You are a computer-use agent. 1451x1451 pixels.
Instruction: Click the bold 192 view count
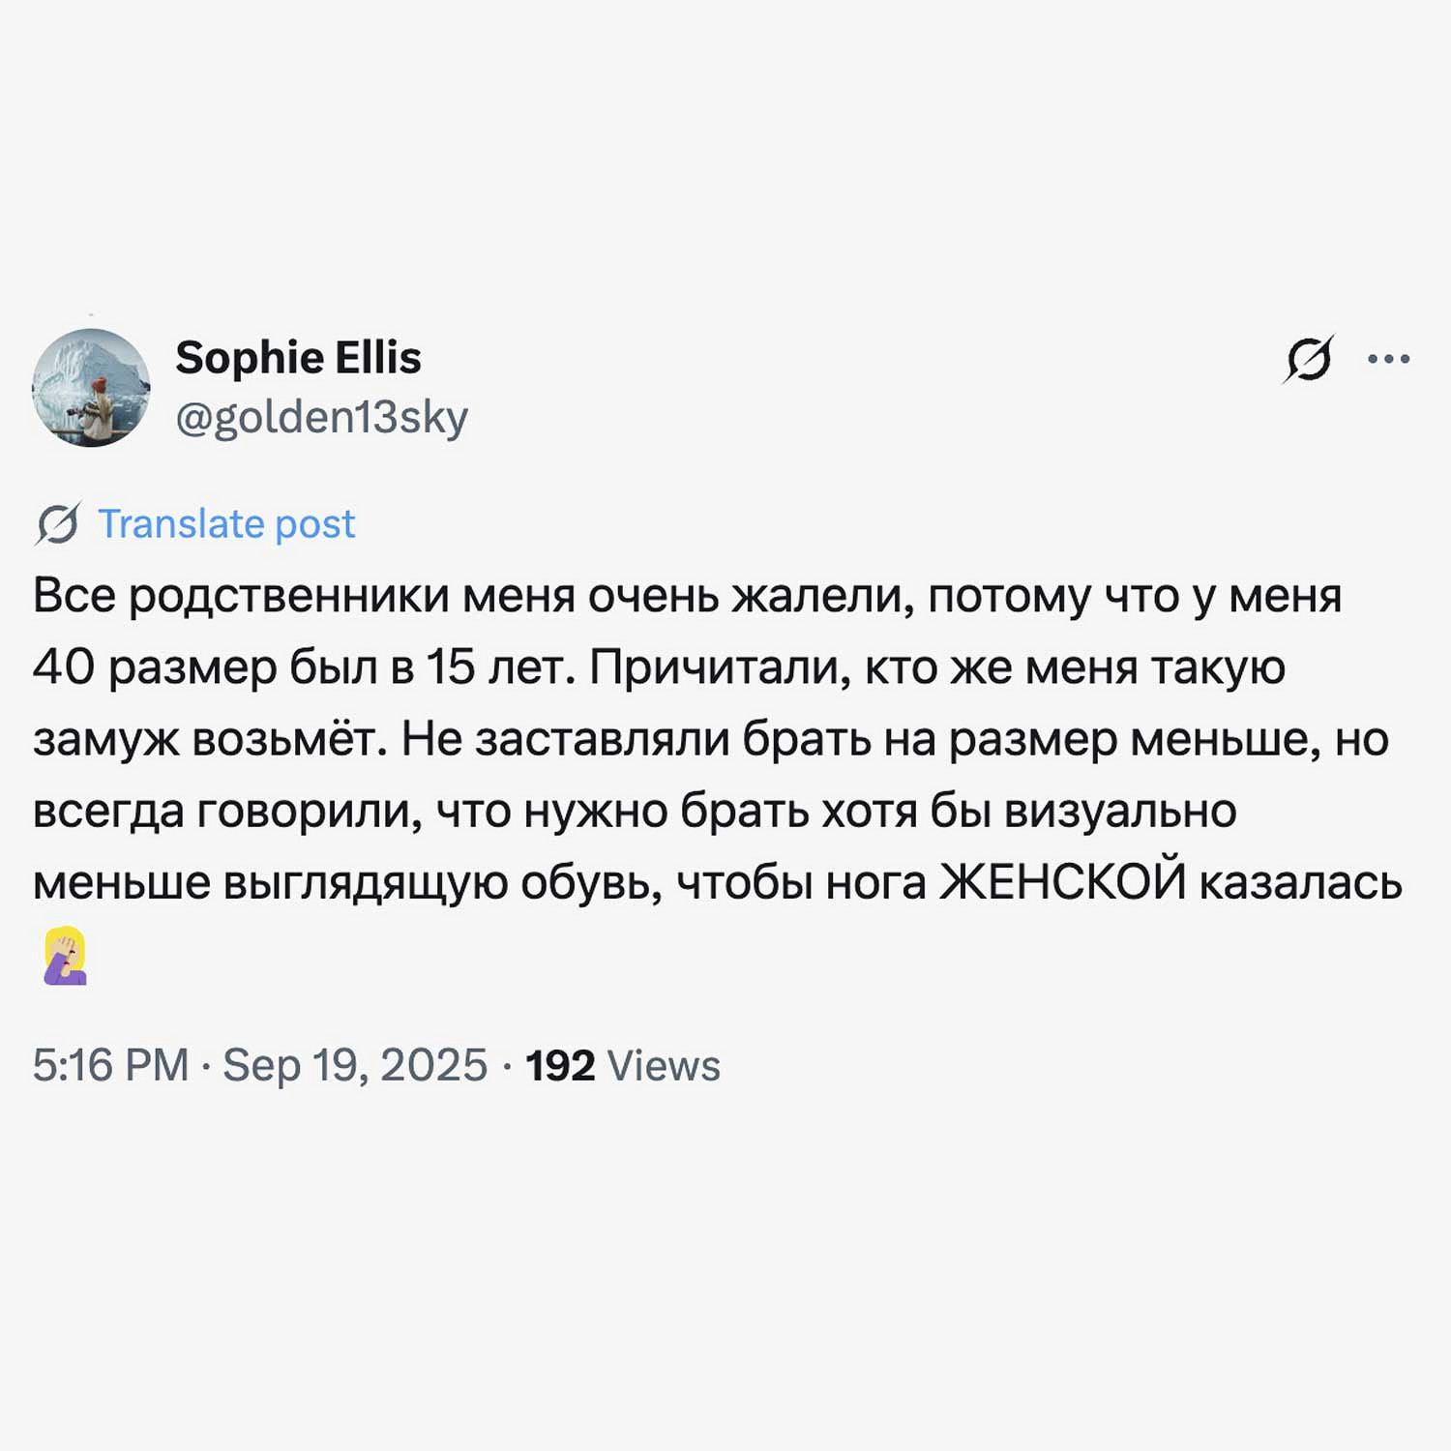pyautogui.click(x=559, y=1065)
